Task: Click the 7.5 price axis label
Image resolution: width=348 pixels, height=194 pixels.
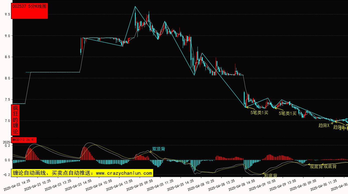Action: point(7,100)
